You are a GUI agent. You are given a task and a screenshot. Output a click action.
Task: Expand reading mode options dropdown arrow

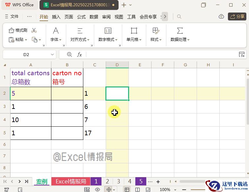[114, 190]
